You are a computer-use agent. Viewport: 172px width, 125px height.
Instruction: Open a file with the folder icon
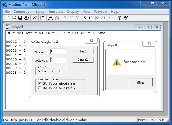(x=14, y=18)
